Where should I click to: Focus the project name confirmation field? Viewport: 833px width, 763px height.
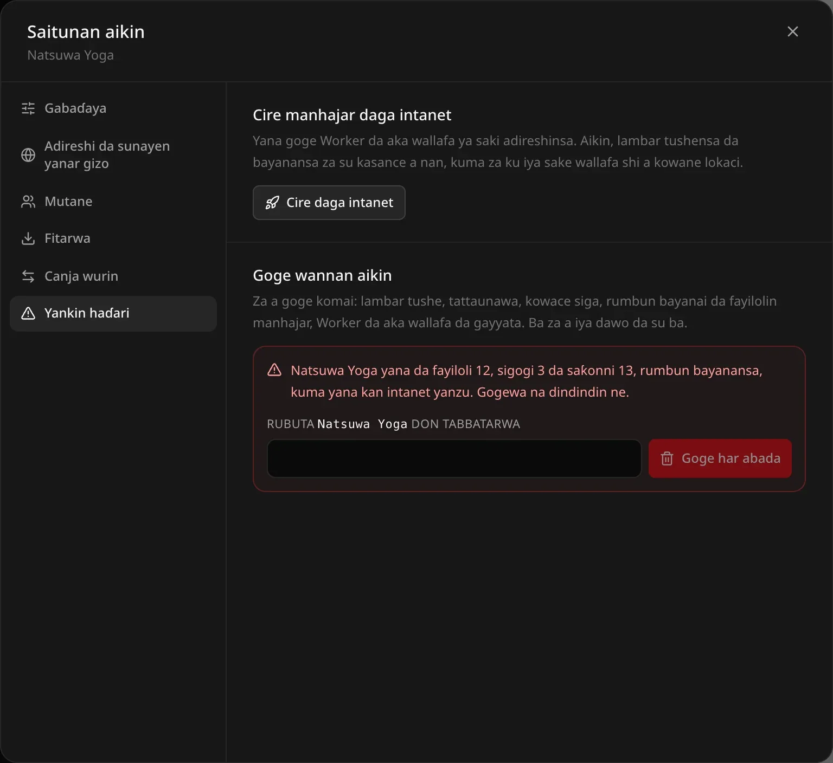(x=454, y=458)
